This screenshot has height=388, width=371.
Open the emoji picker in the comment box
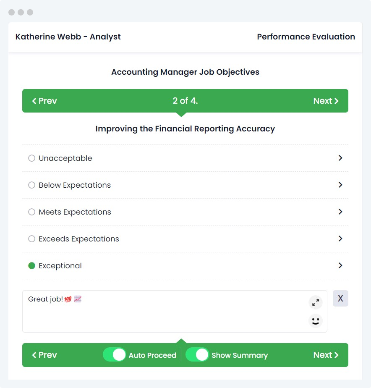pos(315,321)
